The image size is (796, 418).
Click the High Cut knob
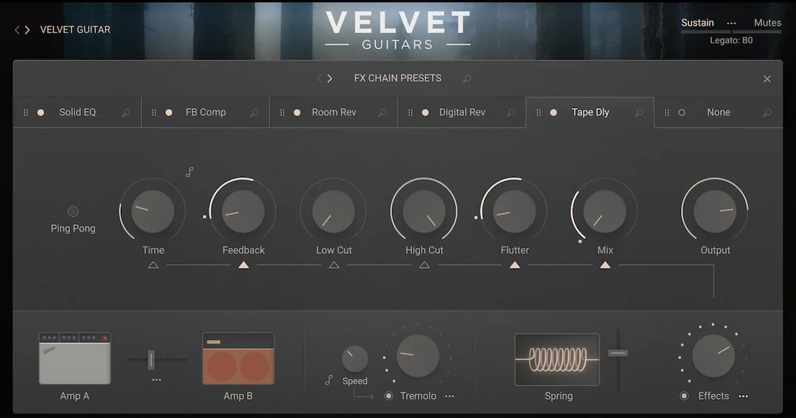tap(424, 211)
